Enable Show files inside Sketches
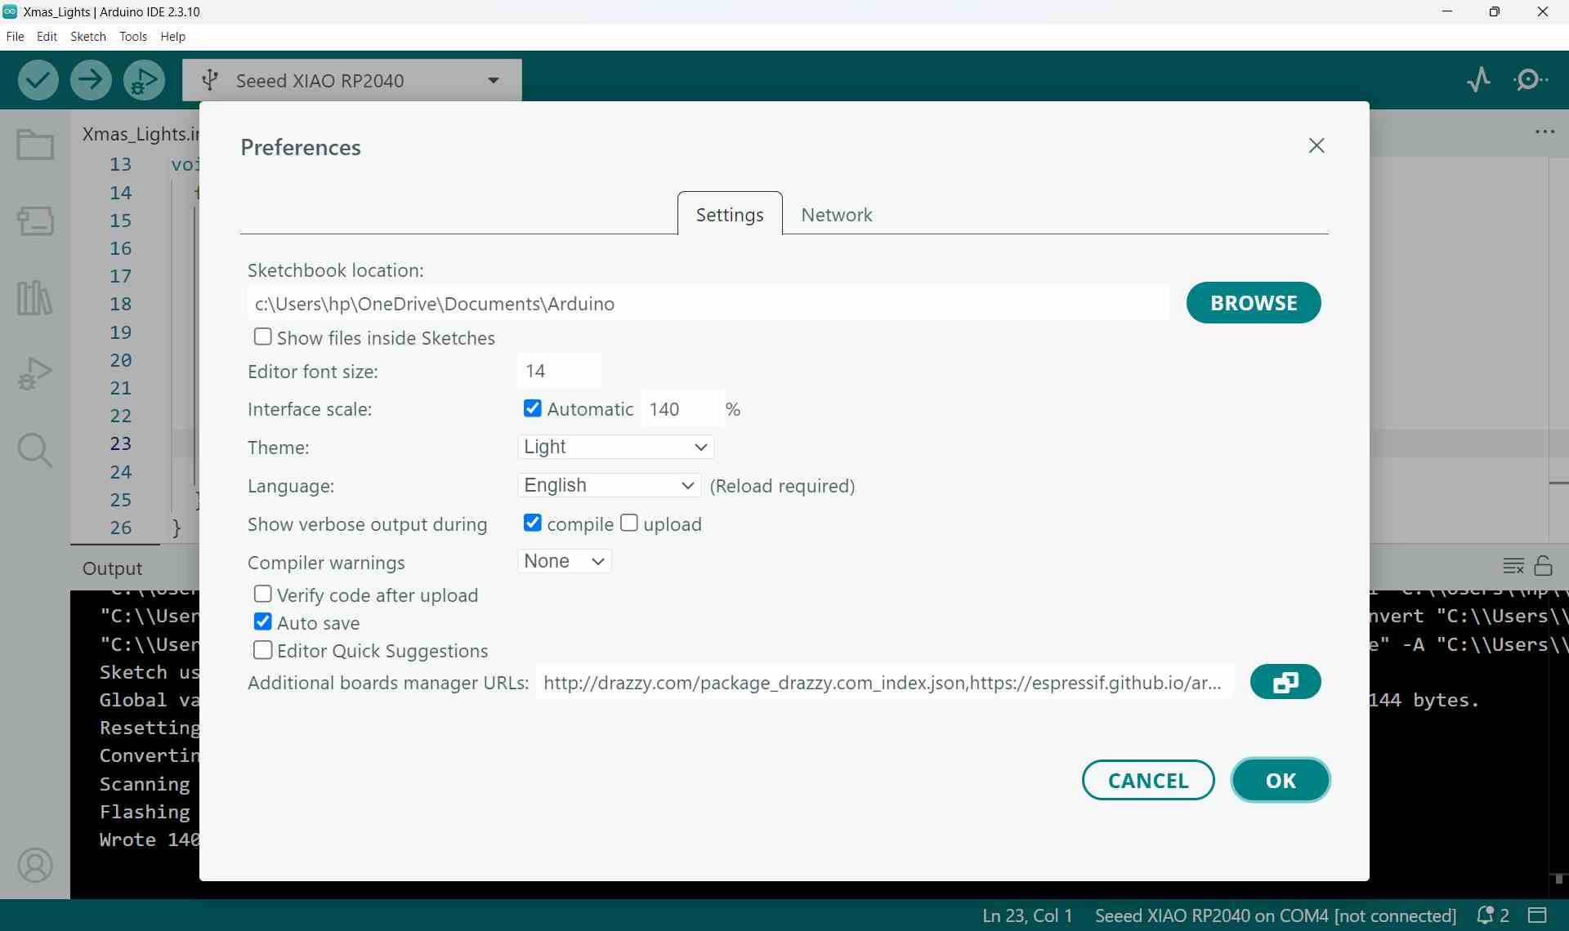1569x931 pixels. 262,336
